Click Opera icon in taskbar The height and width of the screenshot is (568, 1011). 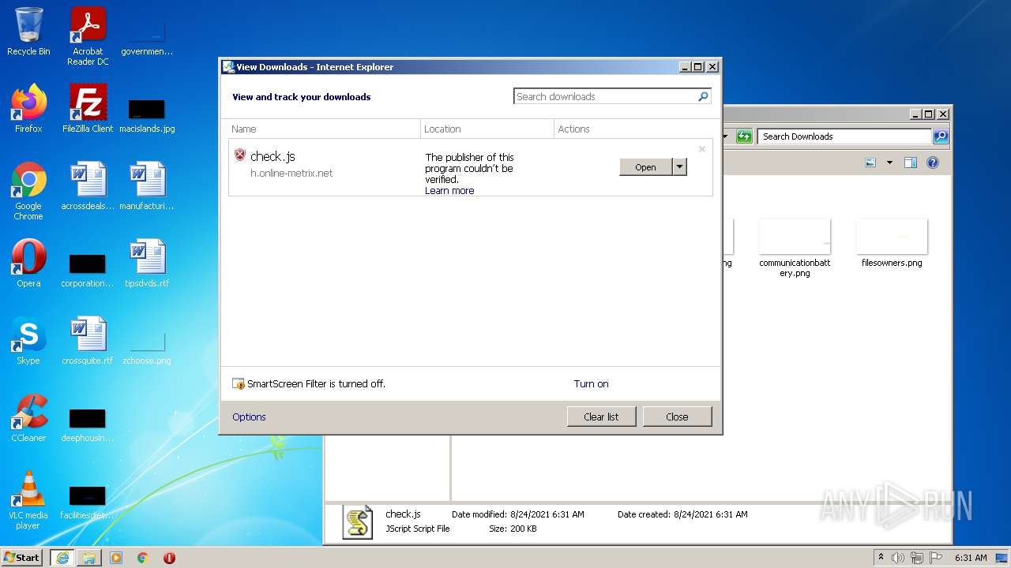click(169, 558)
